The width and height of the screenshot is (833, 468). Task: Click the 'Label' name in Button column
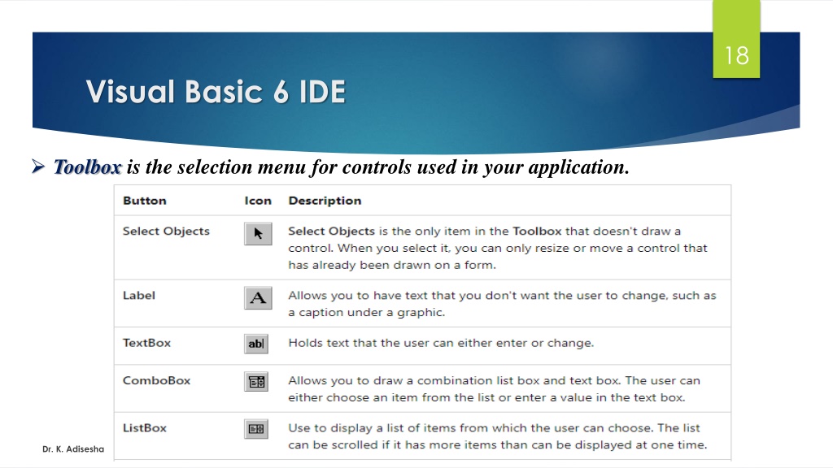[139, 295]
